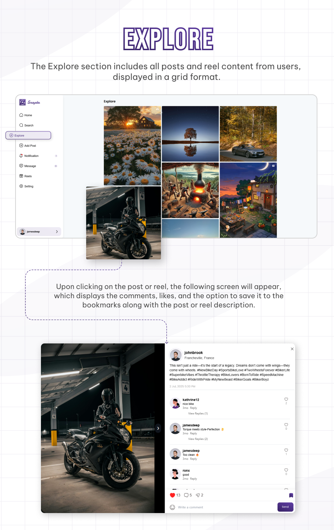The width and height of the screenshot is (334, 530).
Task: Like the 'Torque meets style-Perfection' comment
Action: click(286, 425)
